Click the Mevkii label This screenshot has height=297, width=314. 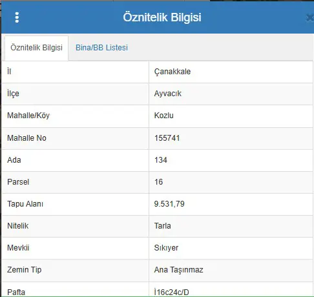pyautogui.click(x=18, y=248)
